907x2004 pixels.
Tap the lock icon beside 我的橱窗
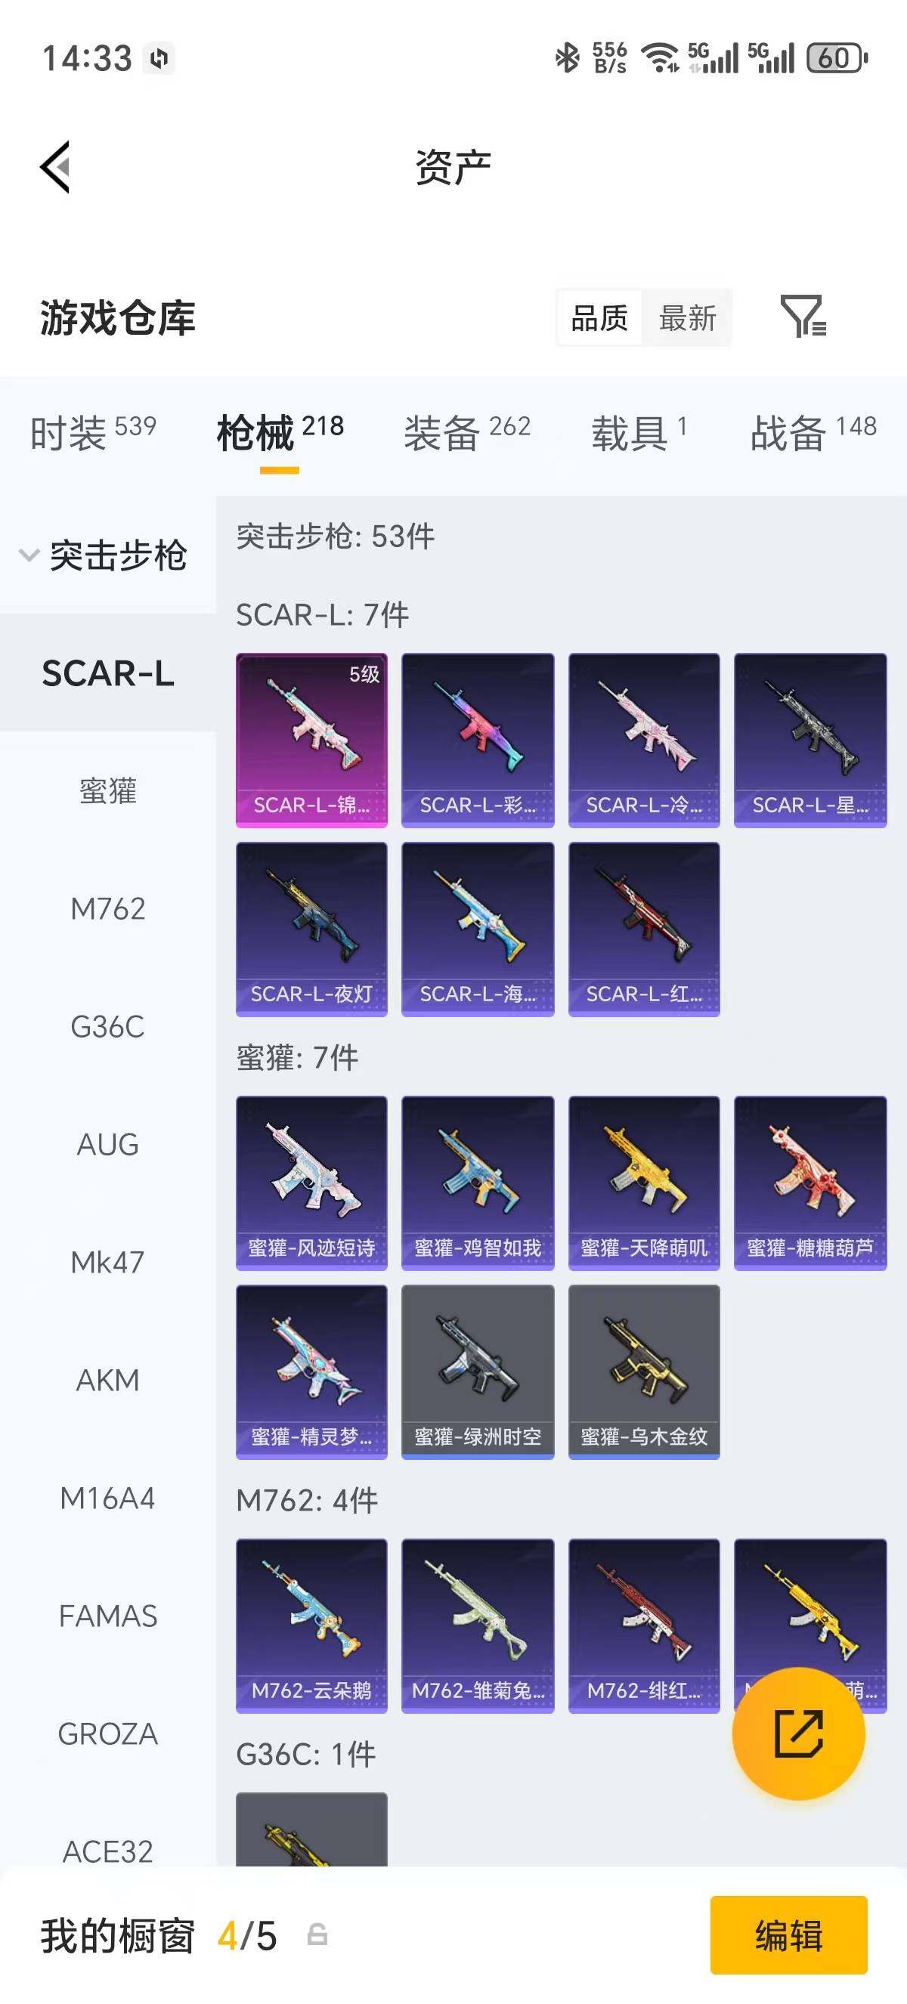pos(317,1934)
